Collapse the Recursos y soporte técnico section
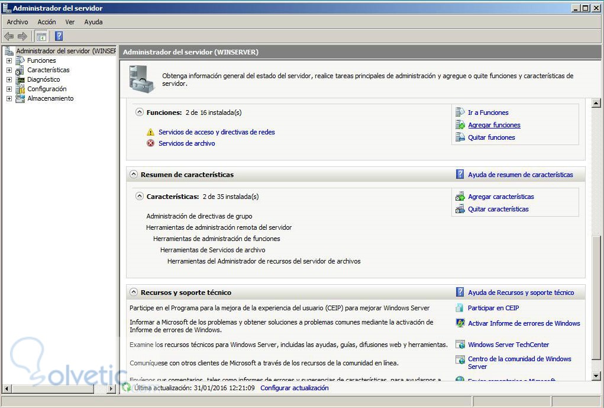The width and height of the screenshot is (604, 408). [x=134, y=292]
